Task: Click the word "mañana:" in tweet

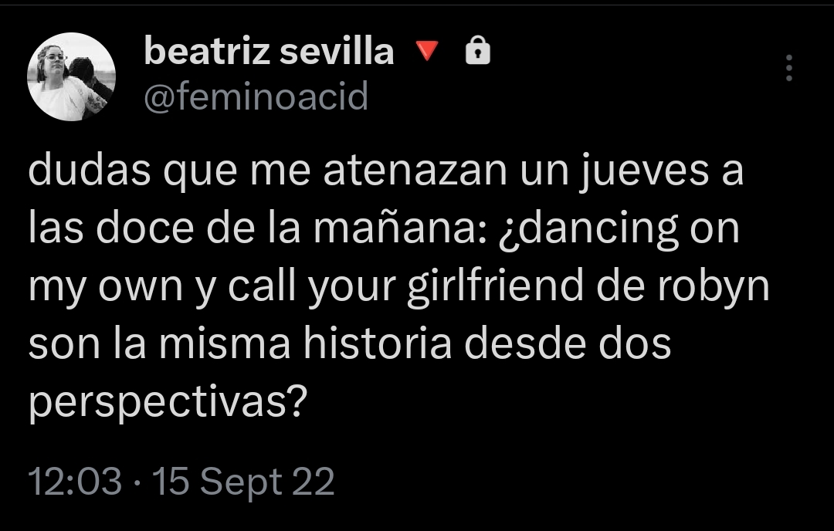Action: [410, 229]
